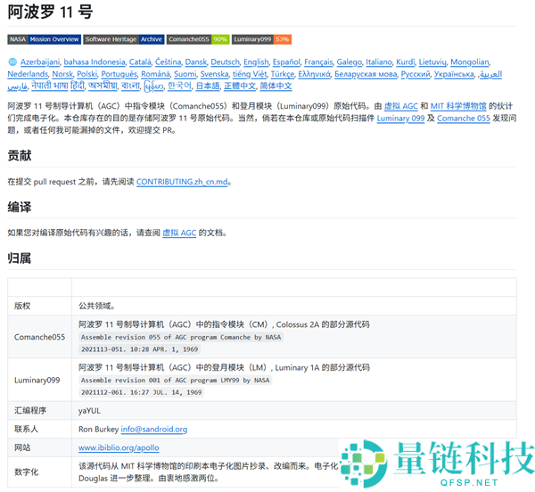Select the Suomi language link
Screen dimensions: 535x492
(x=185, y=74)
